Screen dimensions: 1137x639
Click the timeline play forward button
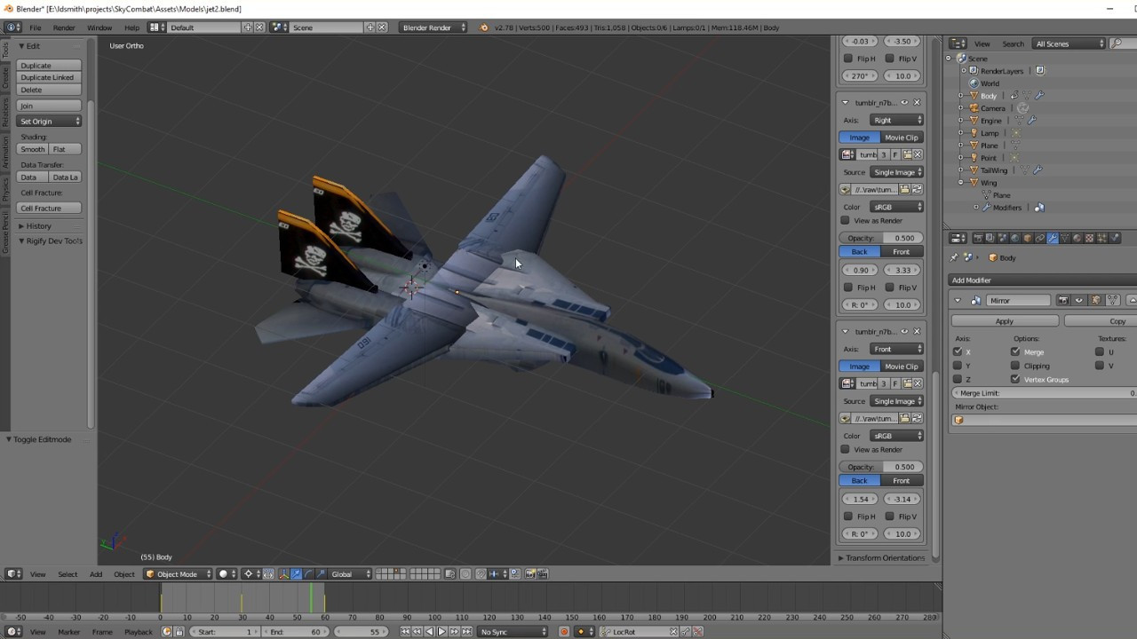[x=441, y=632]
